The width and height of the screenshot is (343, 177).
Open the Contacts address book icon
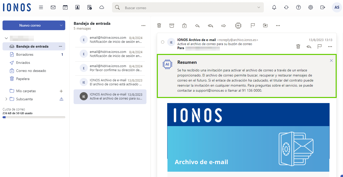[77, 7]
